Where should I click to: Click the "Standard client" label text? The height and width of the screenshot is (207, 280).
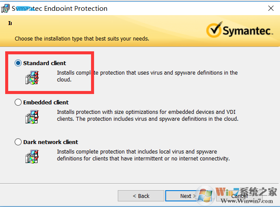pos(44,63)
